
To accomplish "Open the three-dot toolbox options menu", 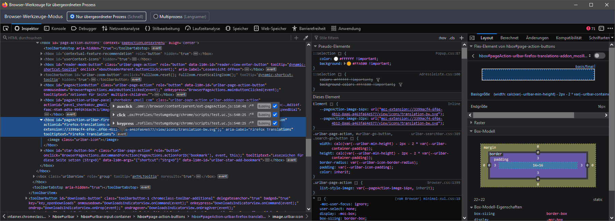I will click(610, 28).
